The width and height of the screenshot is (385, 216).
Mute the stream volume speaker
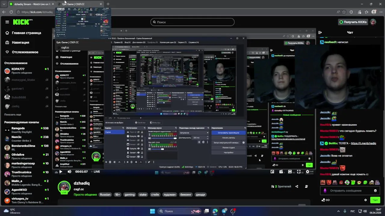69,172
